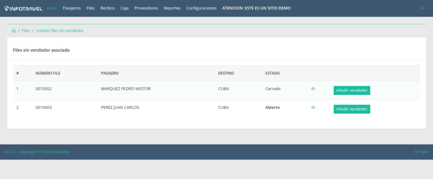Add vendor to Marquez Pedro Nestor file
Viewport: 433px width, 179px height.
pos(352,91)
